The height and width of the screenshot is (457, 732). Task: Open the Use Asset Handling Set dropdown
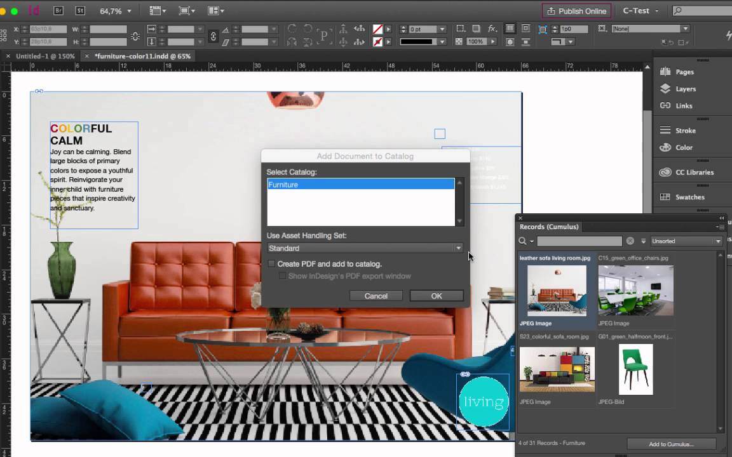[458, 248]
